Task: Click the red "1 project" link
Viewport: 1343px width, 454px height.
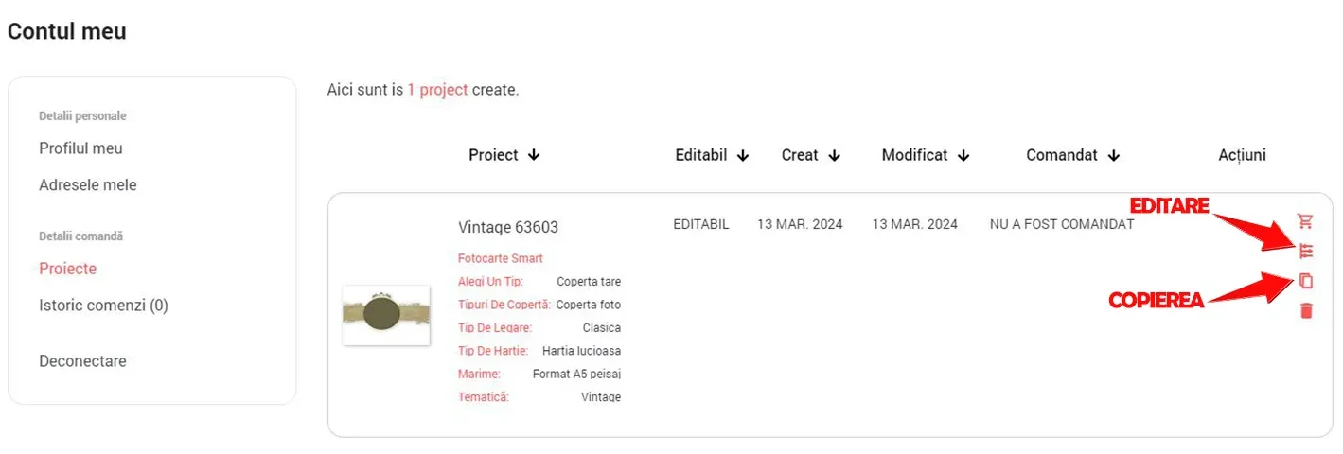Action: click(x=437, y=90)
